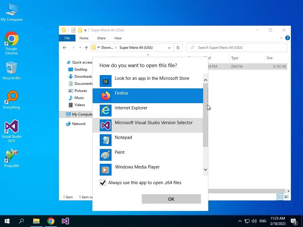The image size is (303, 227).
Task: Expand the address bar history dropdown
Action: (169, 48)
